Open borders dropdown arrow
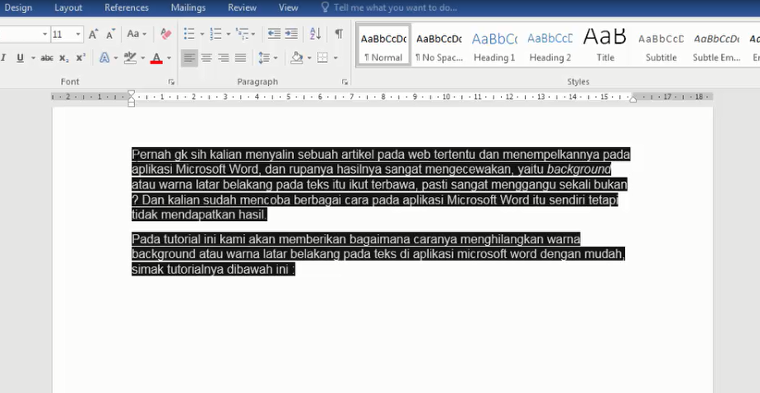The image size is (760, 393). [x=335, y=58]
